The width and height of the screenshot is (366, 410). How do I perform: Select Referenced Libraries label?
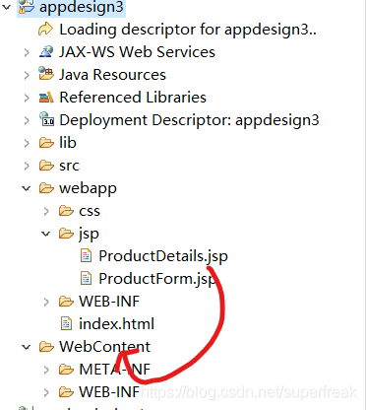133,98
